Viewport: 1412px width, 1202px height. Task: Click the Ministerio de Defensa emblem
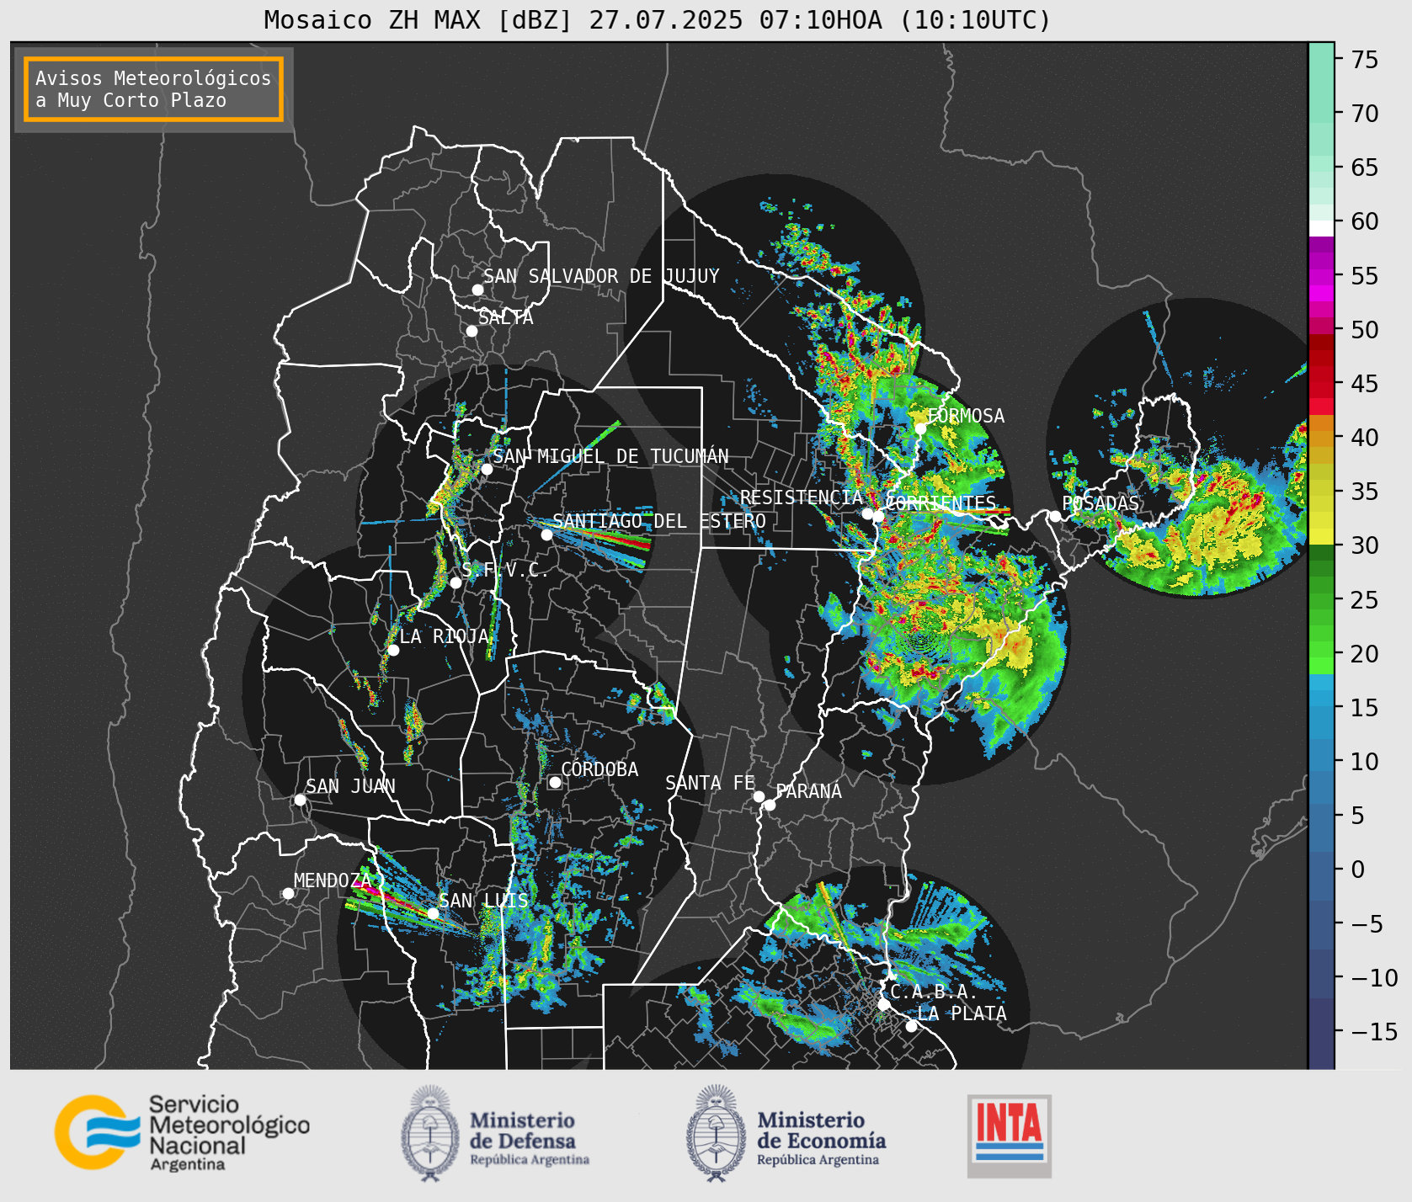431,1132
